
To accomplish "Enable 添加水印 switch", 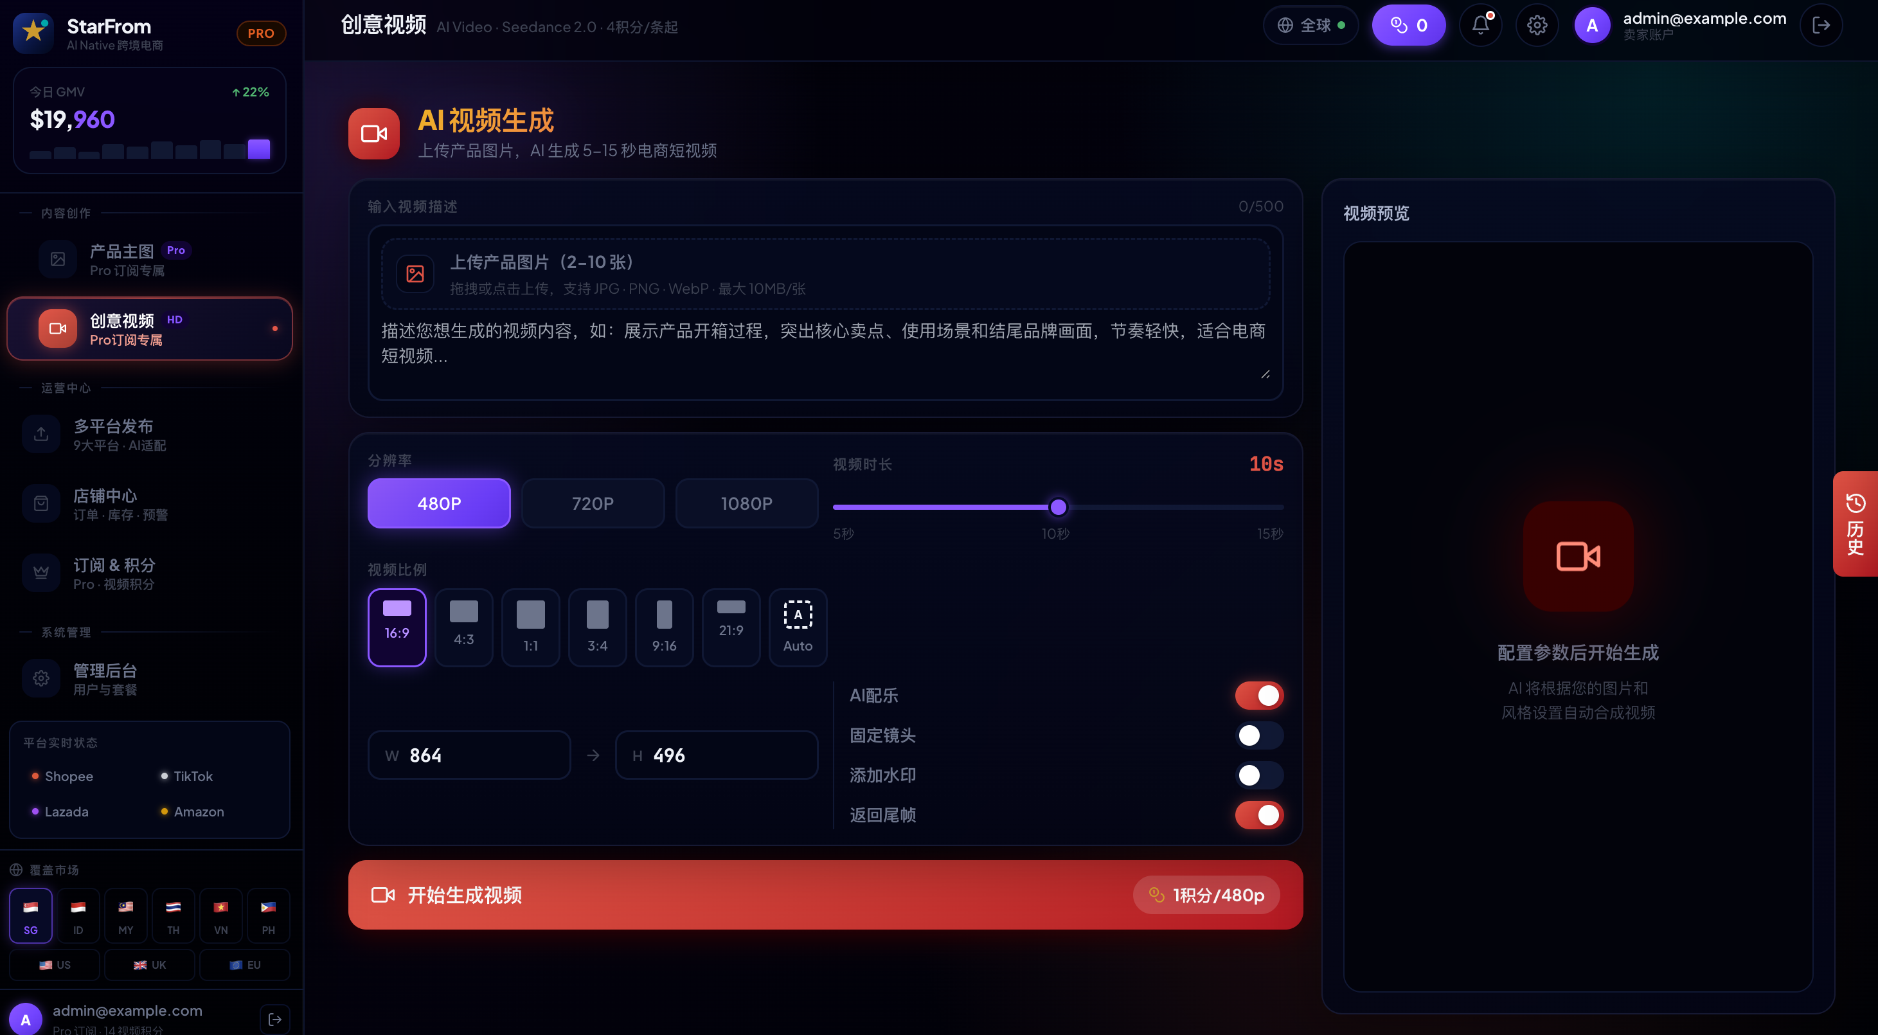I will click(x=1259, y=775).
